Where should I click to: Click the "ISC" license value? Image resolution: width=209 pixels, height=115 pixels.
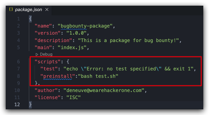[73, 97]
